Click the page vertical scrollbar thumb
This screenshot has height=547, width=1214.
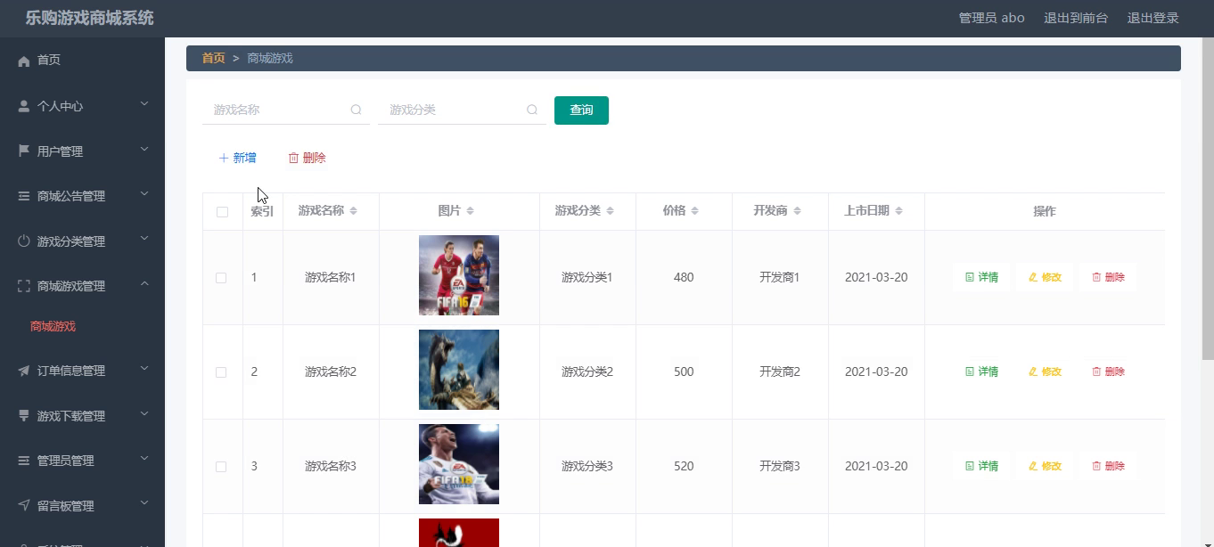tap(1208, 199)
